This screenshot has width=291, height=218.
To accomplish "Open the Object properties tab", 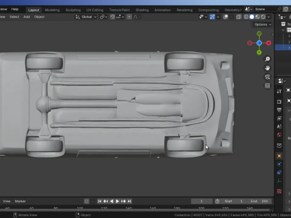I will (x=279, y=156).
